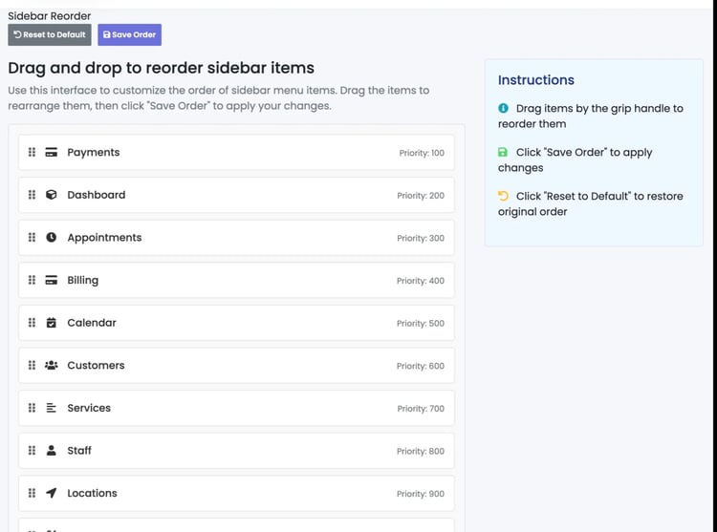Click the info icon in Instructions
The height and width of the screenshot is (532, 717).
pos(503,108)
